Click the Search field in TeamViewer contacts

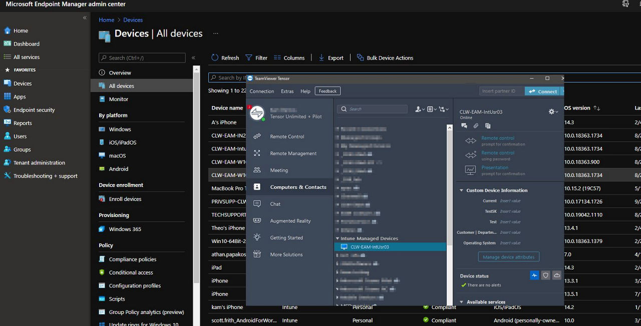(373, 108)
